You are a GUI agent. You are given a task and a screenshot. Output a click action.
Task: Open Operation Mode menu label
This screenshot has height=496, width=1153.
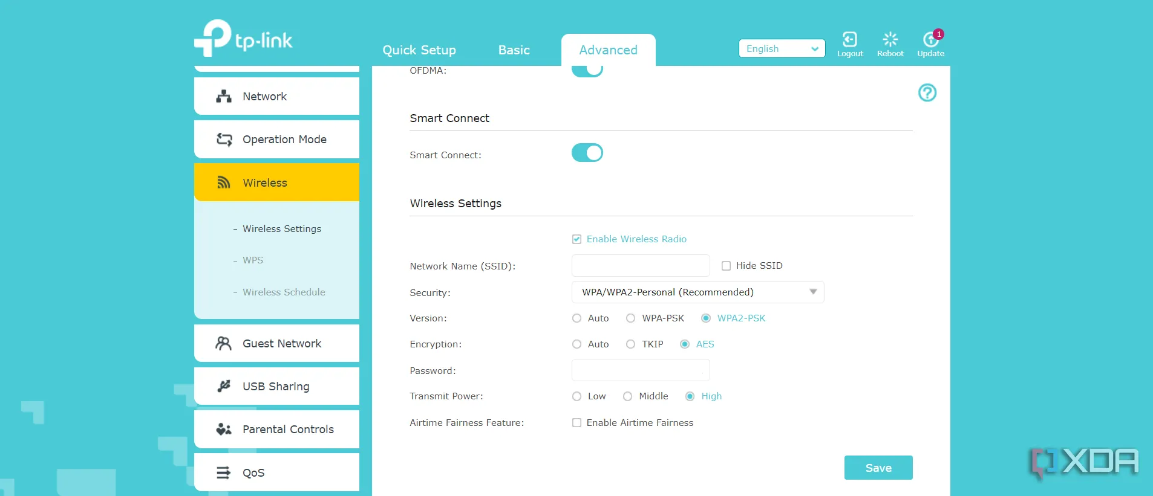pyautogui.click(x=285, y=140)
